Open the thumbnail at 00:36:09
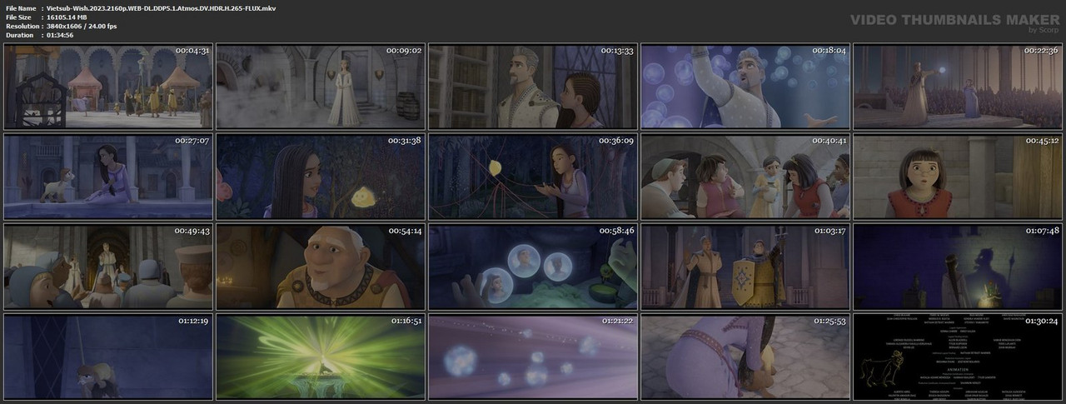 [532, 176]
